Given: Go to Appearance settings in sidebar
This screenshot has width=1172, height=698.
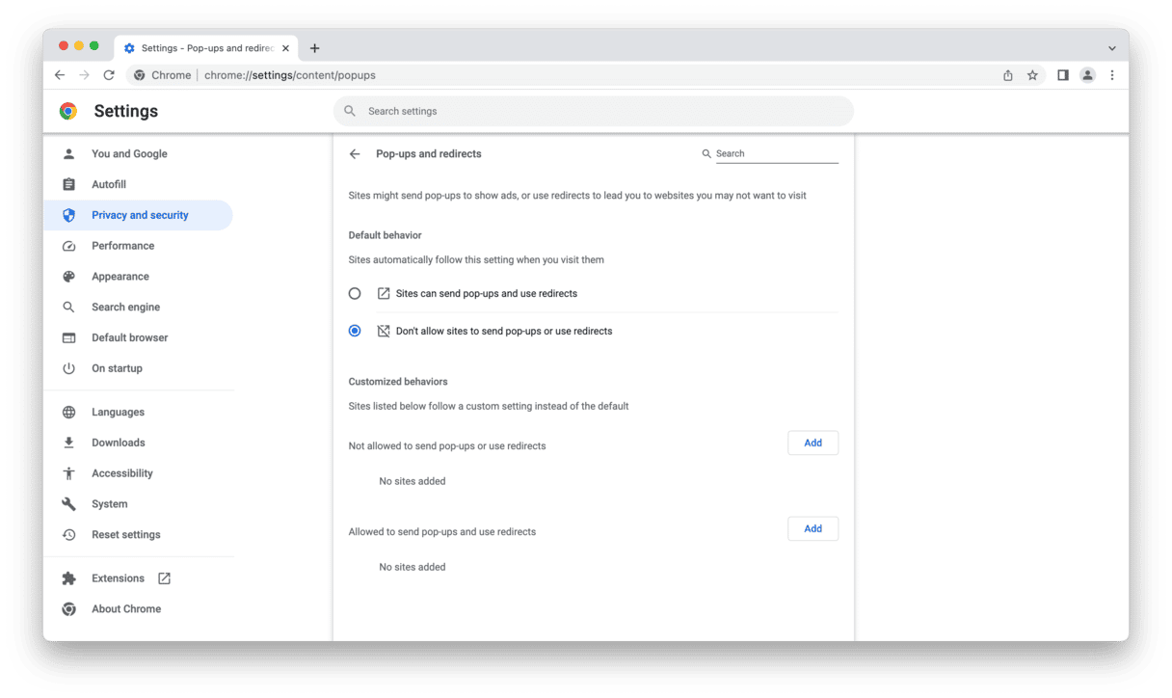Looking at the screenshot, I should pyautogui.click(x=120, y=277).
